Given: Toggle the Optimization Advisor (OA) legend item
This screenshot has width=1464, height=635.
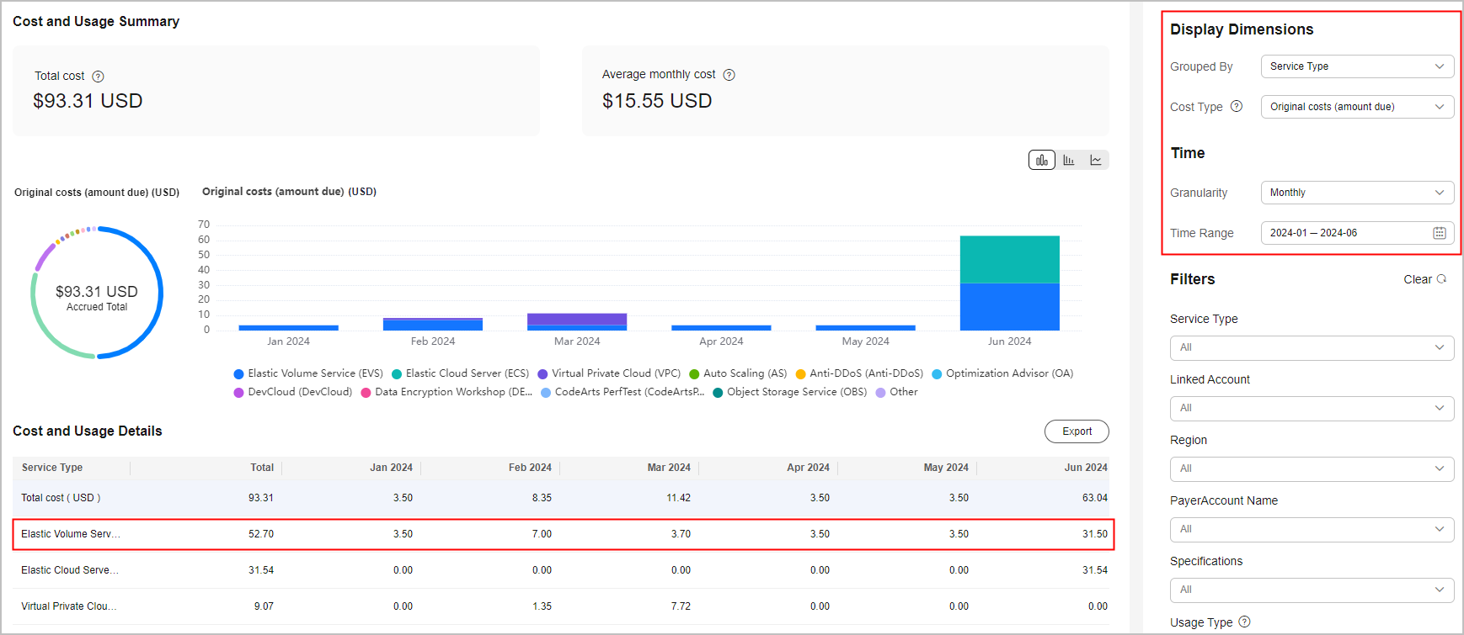Looking at the screenshot, I should click(x=1002, y=373).
